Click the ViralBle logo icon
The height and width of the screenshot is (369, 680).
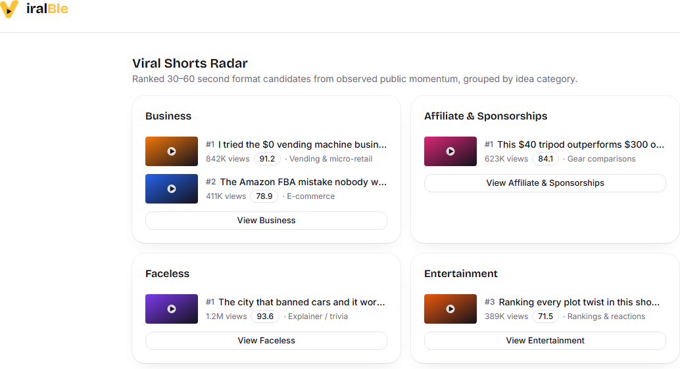click(x=9, y=9)
